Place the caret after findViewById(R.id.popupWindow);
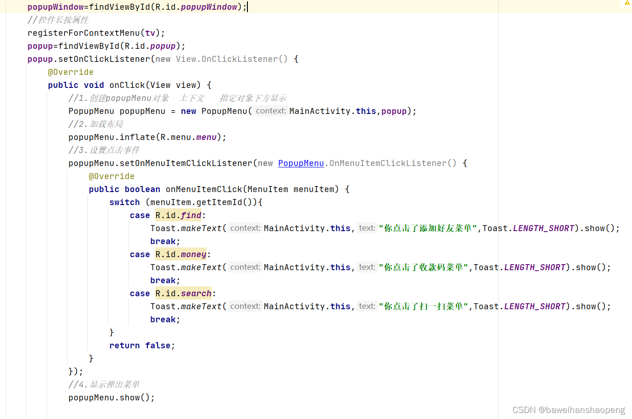Screen dimensions: 632x419 point(248,7)
